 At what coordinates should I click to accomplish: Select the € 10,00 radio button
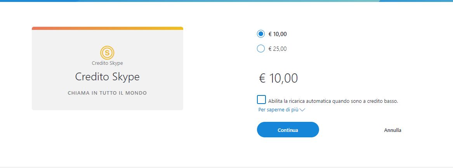click(261, 34)
